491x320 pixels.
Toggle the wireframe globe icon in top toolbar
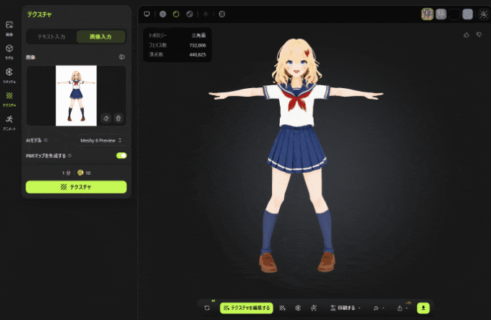point(222,14)
